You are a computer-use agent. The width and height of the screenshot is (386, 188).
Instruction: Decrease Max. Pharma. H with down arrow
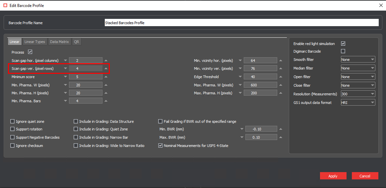[x=240, y=93]
